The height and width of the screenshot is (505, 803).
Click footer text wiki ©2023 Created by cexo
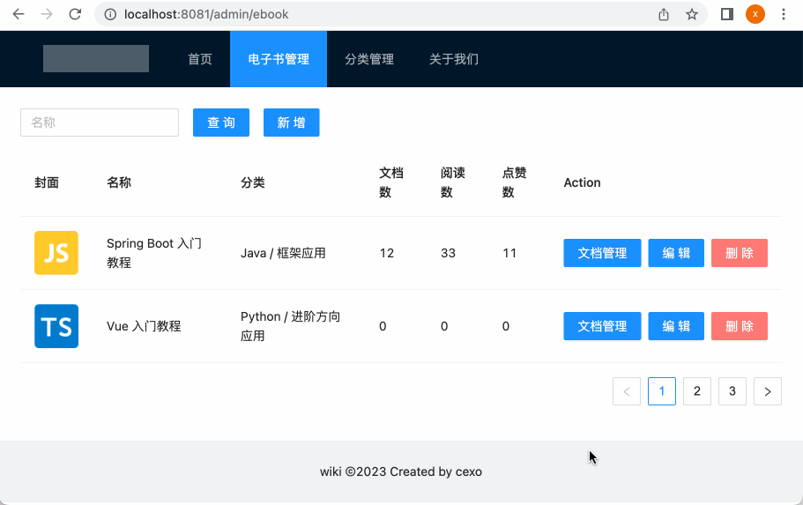[401, 472]
